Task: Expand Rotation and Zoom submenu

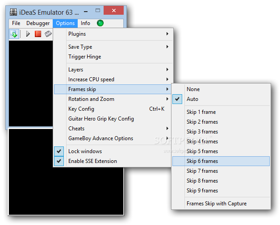Action: pyautogui.click(x=113, y=99)
